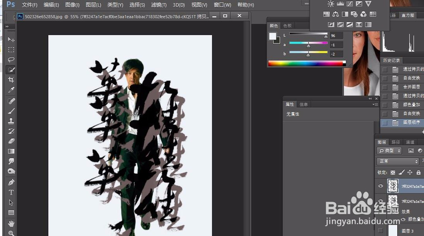424x236 pixels.
Task: Open the 图像(I) menu
Action: (72, 5)
